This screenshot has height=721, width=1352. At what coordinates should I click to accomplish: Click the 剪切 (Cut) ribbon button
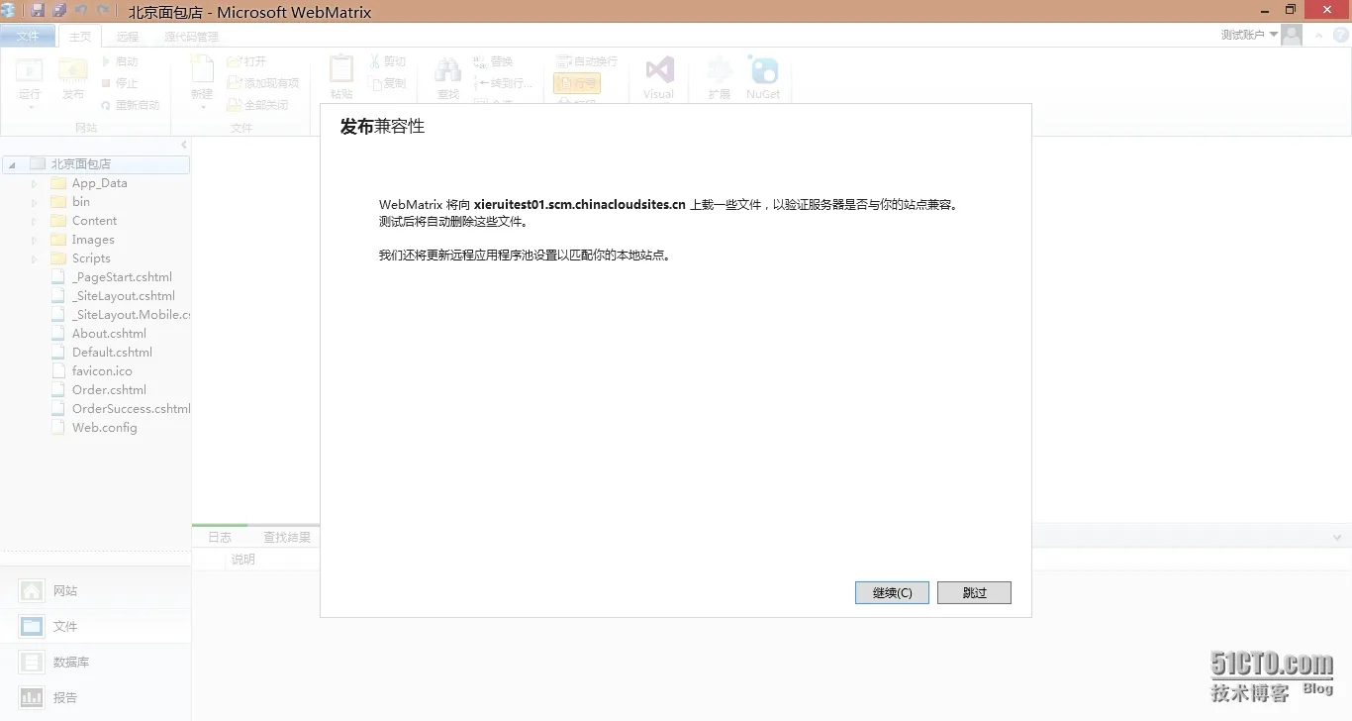pos(387,61)
